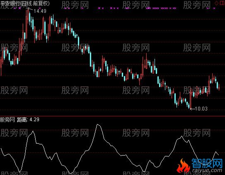Click the chart title 平安银行(日线.前复权)
Image resolution: width=225 pixels, height=175 pixels.
[25, 3]
